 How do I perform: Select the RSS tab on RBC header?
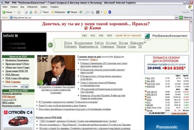[x=101, y=35]
